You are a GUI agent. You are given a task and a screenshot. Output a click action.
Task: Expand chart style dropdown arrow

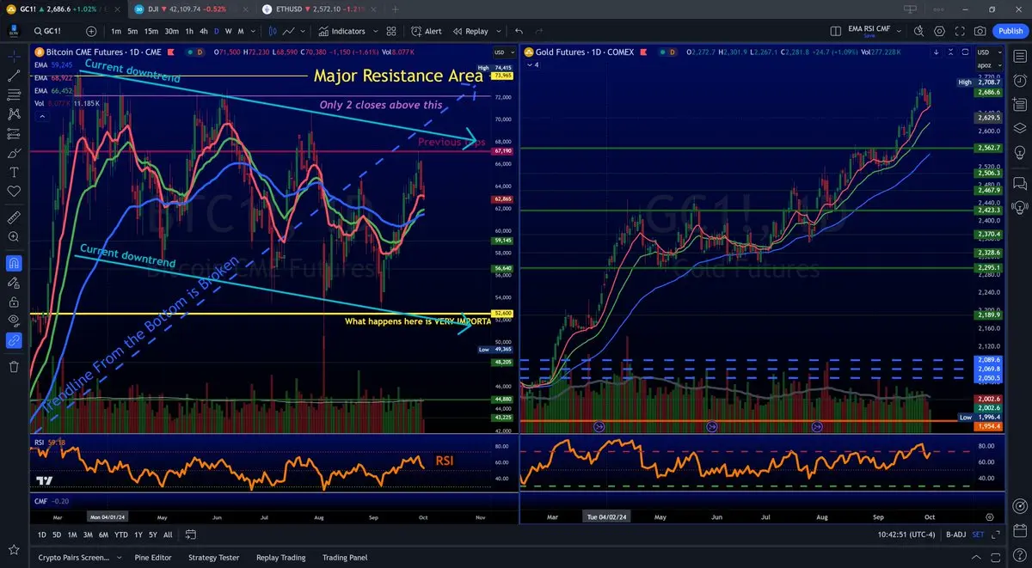[304, 31]
